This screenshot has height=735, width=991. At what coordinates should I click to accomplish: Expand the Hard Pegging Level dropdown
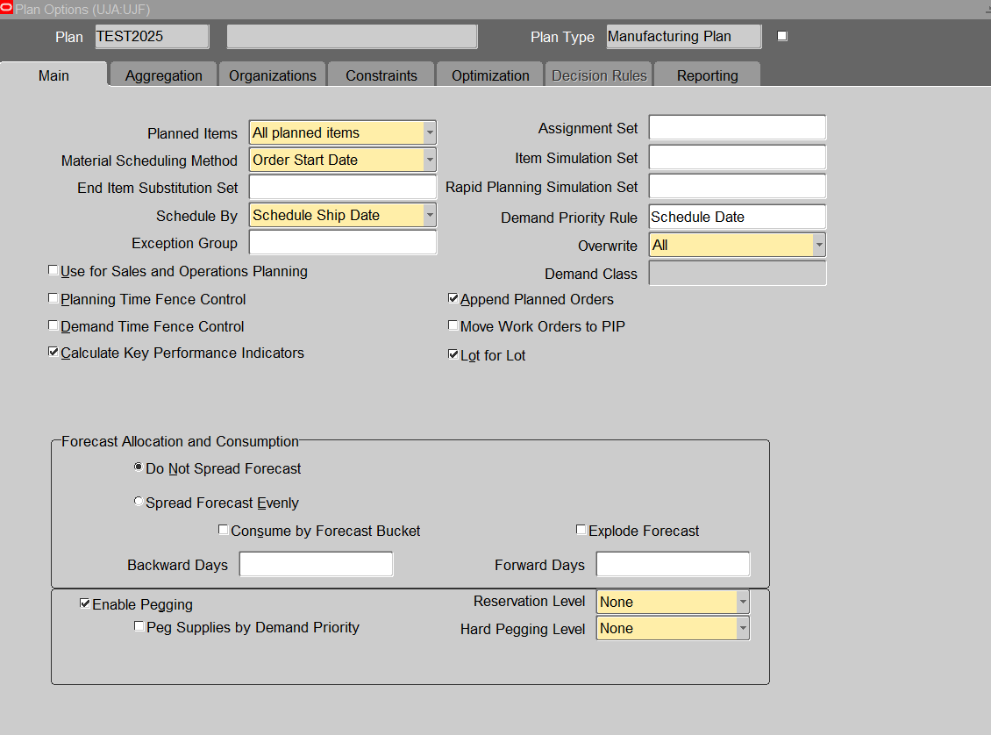(744, 628)
